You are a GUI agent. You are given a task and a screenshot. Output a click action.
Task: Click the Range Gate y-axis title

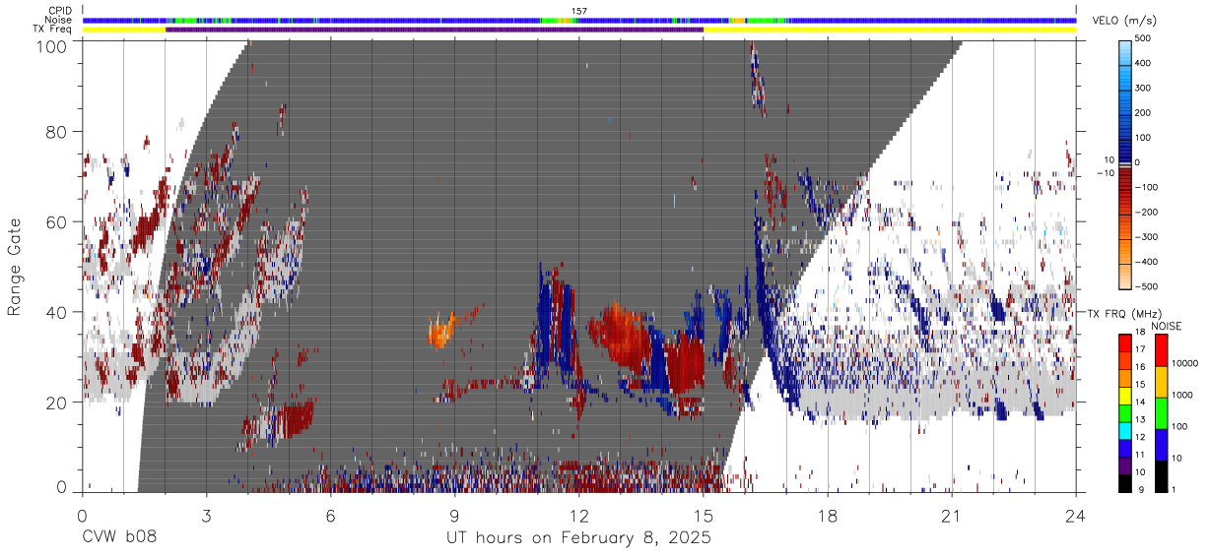pos(15,269)
